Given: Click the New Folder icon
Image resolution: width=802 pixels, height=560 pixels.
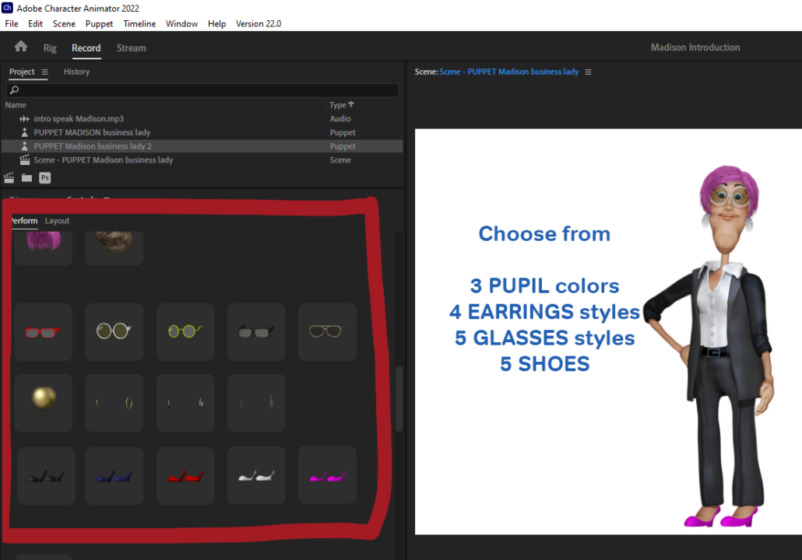Looking at the screenshot, I should click(x=26, y=178).
